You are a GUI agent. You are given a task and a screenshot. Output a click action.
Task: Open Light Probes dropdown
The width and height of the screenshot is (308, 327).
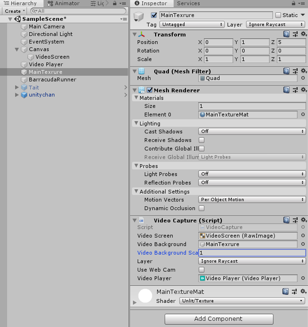[252, 174]
